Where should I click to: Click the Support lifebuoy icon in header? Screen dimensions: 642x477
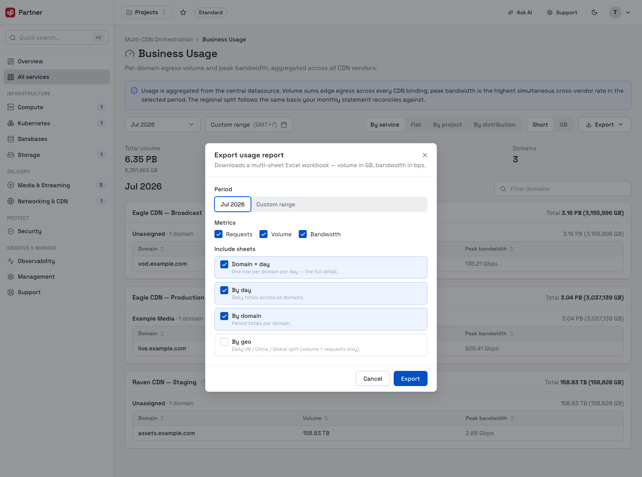pyautogui.click(x=550, y=12)
